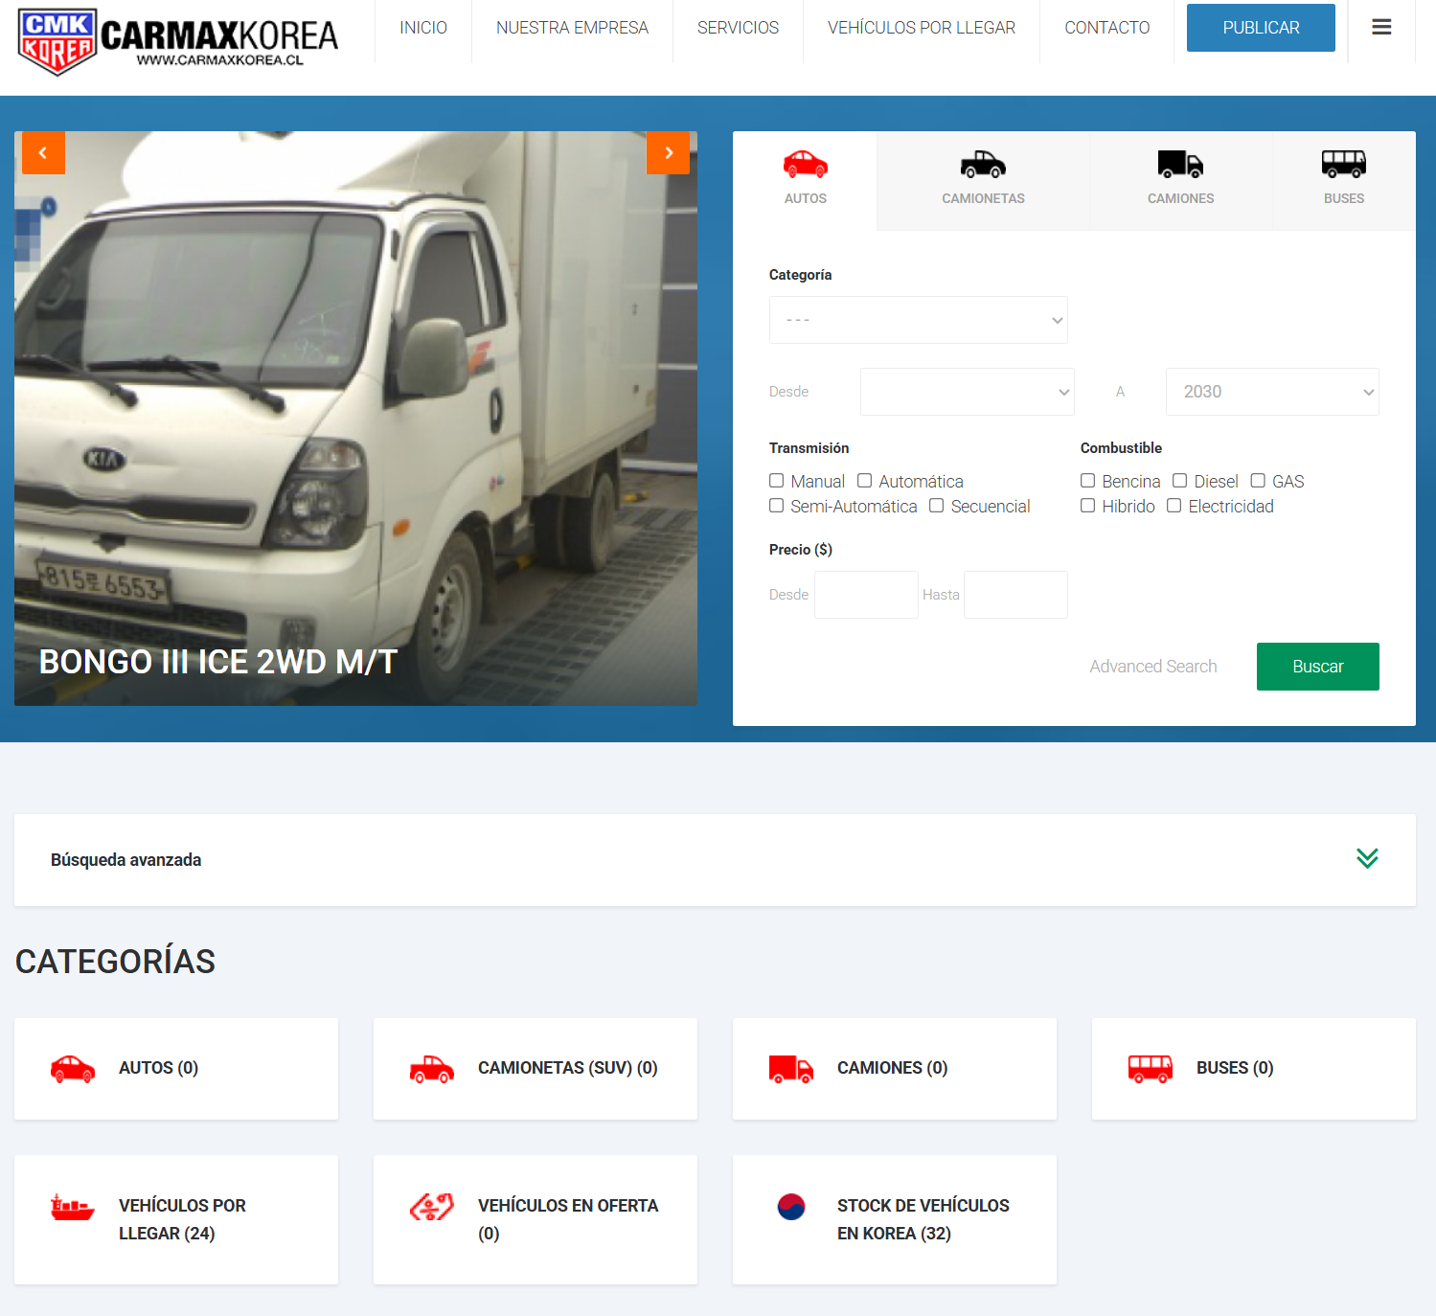1436x1316 pixels.
Task: Open SERVICIOS menu item
Action: click(738, 28)
